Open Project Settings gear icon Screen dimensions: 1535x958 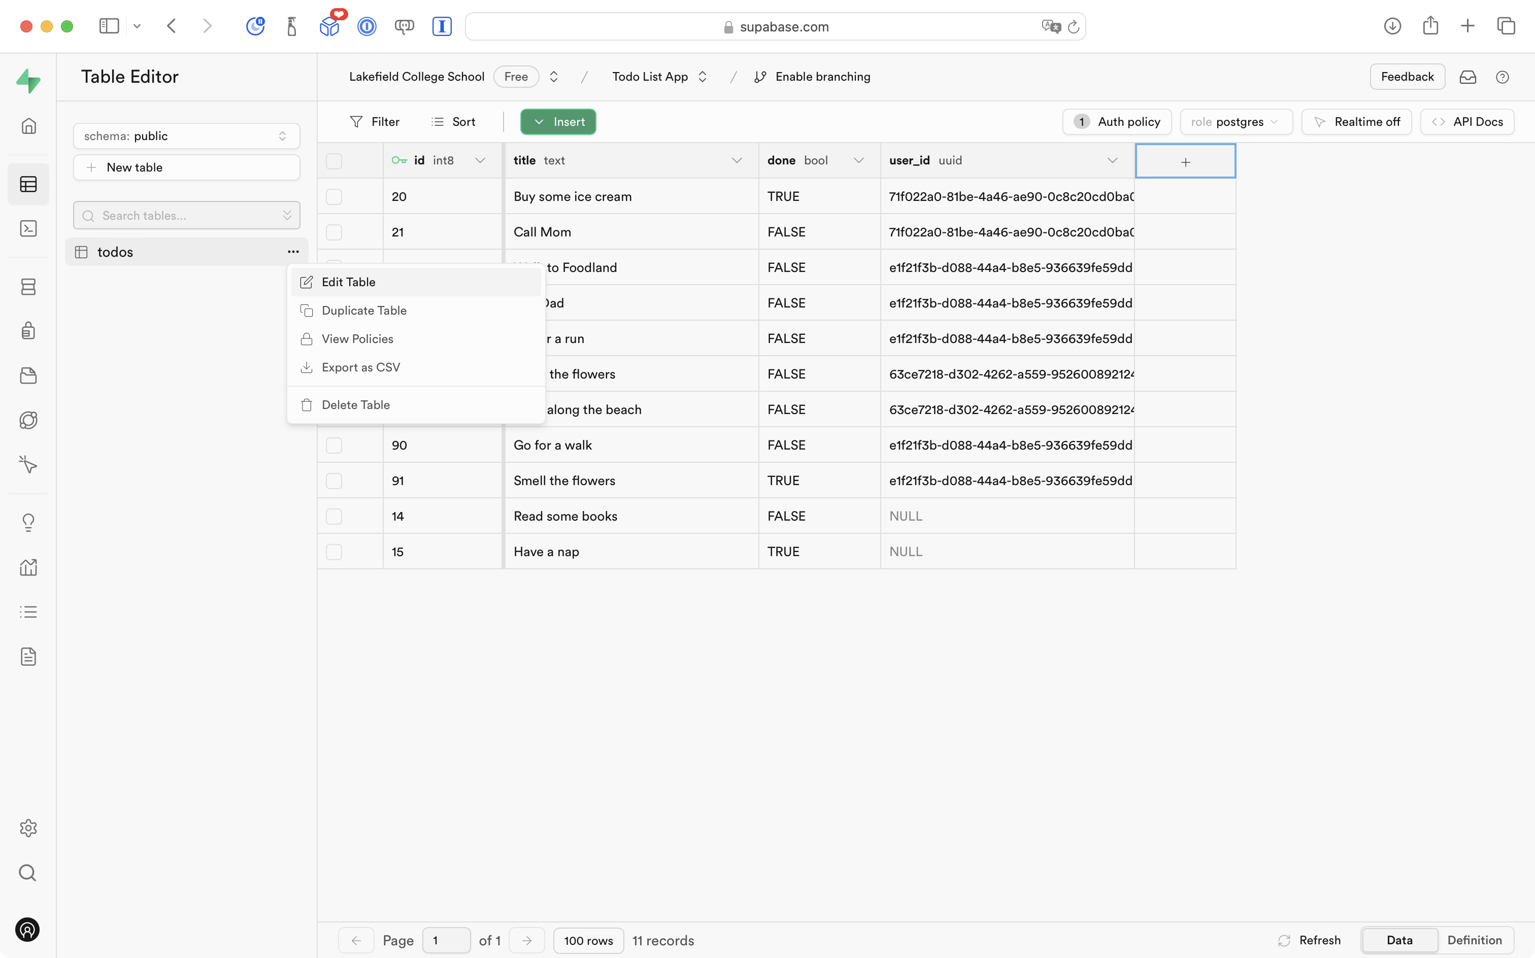[x=28, y=828]
